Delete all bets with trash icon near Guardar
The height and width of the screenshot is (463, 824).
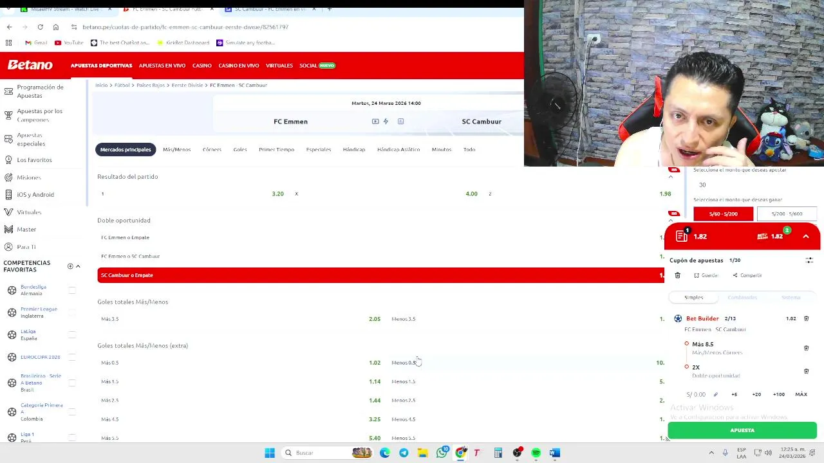[x=677, y=275]
